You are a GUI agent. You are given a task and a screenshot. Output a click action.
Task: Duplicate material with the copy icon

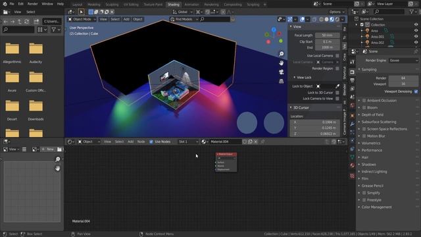pyautogui.click(x=250, y=142)
